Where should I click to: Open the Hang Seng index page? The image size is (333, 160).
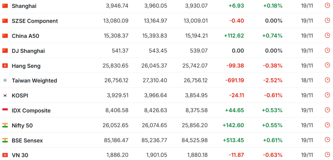(26, 66)
